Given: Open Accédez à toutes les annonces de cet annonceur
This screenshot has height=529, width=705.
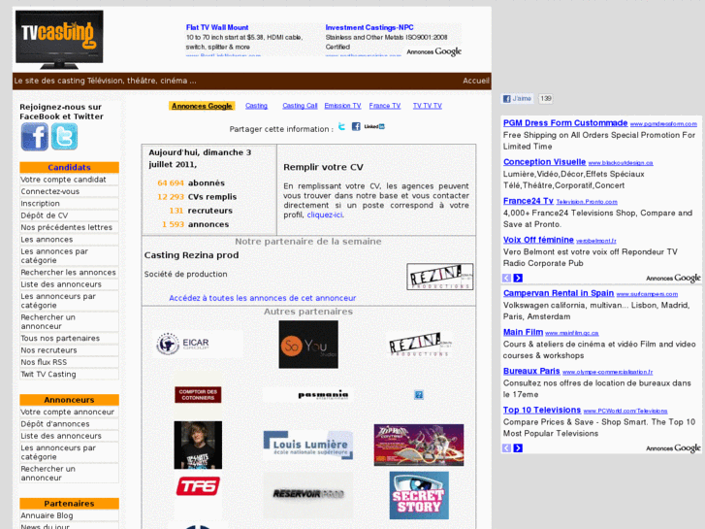Looking at the screenshot, I should point(263,298).
